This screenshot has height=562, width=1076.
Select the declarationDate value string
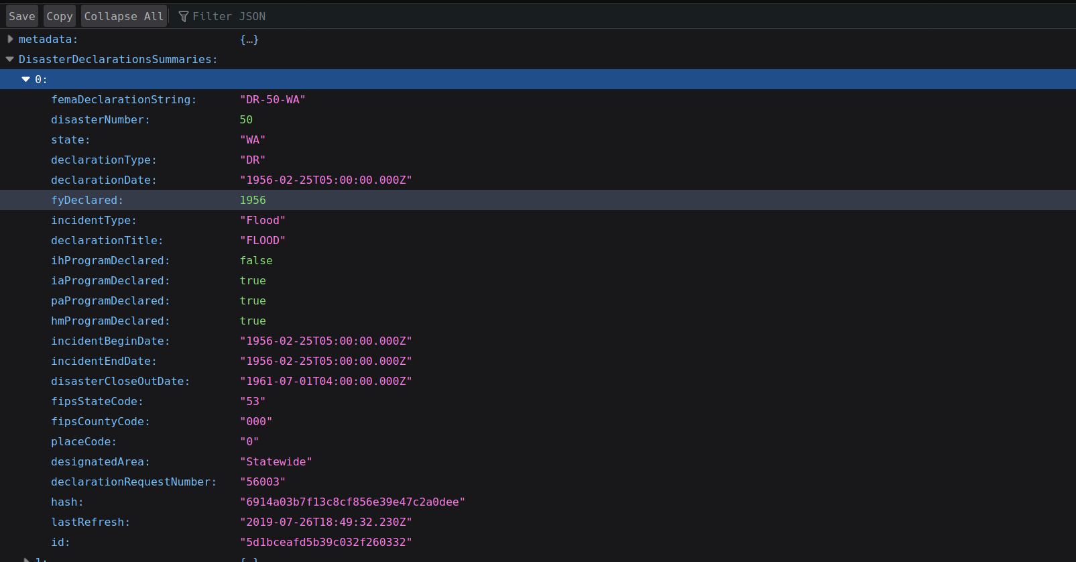click(x=326, y=180)
